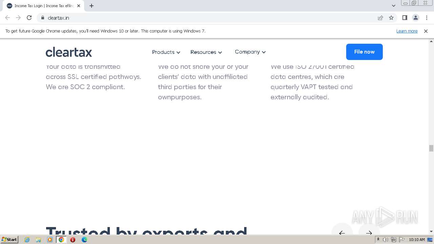The image size is (434, 244).
Task: Bookmark this page with the star icon
Action: tap(391, 18)
